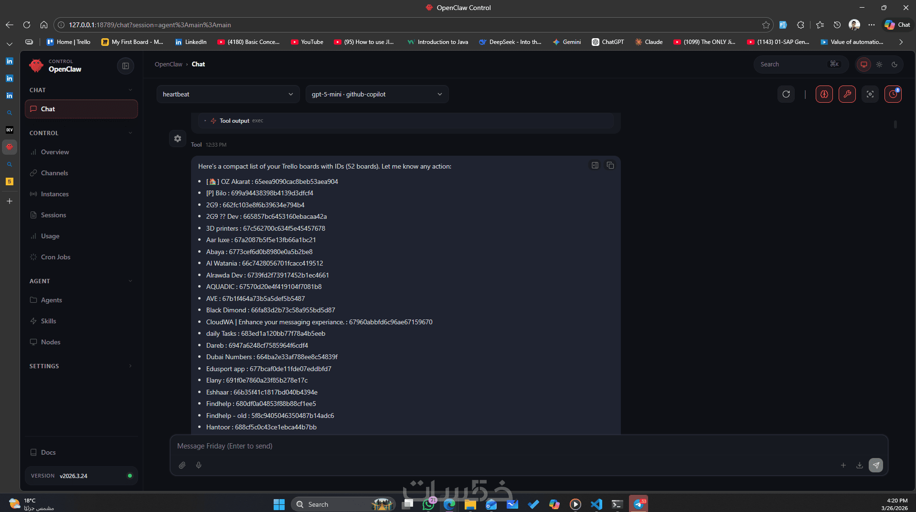Screen dimensions: 916x512
Task: Collapse the CONTROL sidebar section
Action: (81, 133)
